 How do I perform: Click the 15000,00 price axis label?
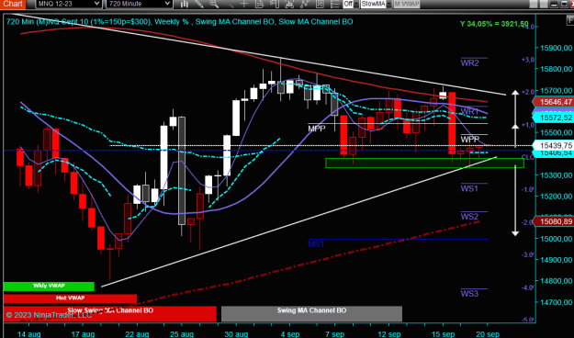point(556,239)
